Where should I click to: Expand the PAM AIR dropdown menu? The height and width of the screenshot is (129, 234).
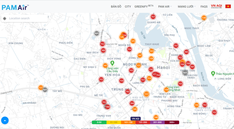pos(165,7)
